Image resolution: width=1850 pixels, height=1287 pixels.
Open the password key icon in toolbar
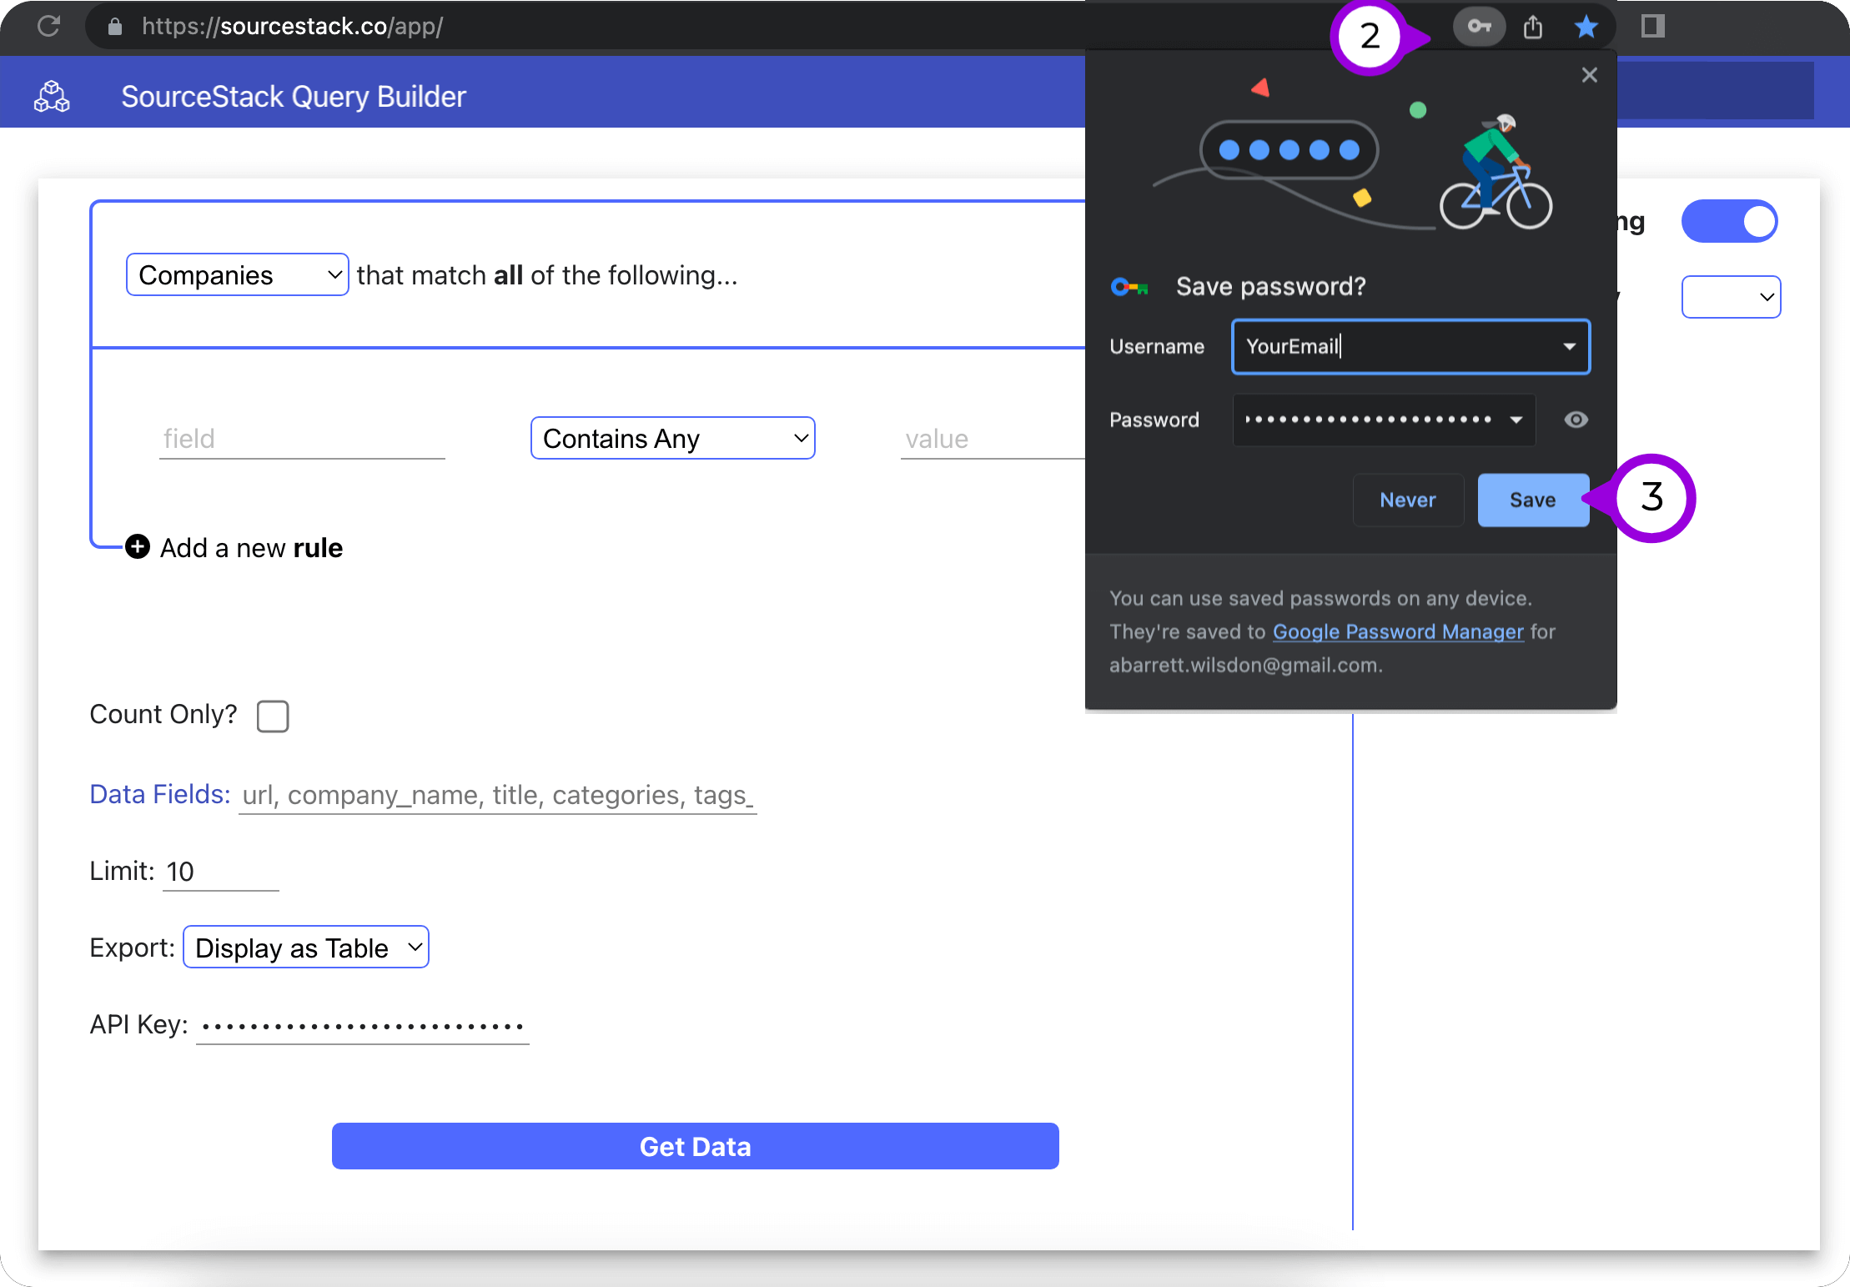tap(1479, 27)
